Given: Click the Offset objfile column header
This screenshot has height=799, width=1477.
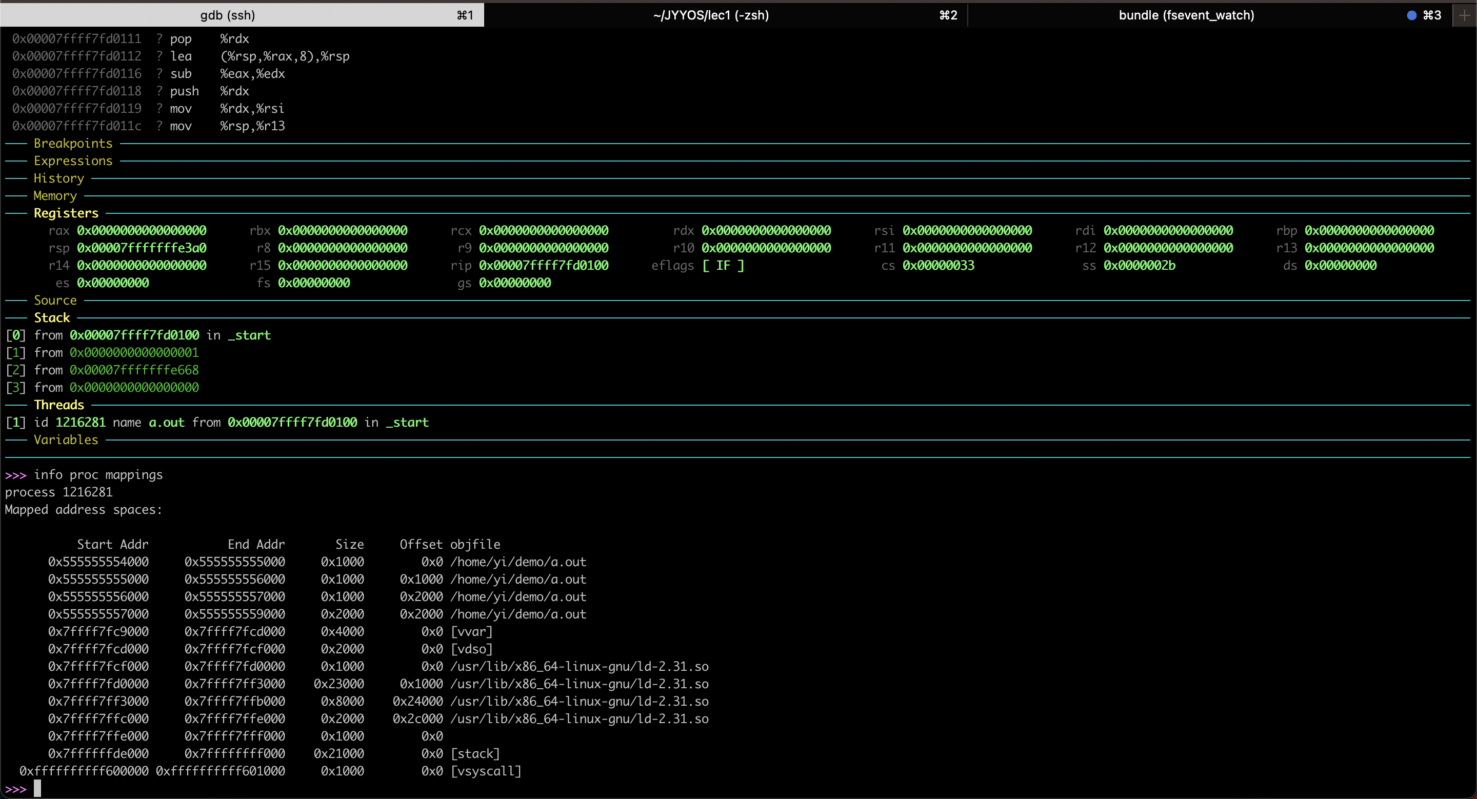Looking at the screenshot, I should coord(450,545).
